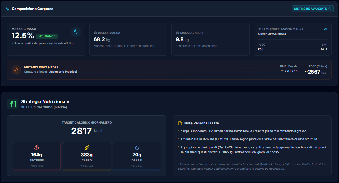
Task: Click the TDEE ~2567 kcal value
Action: tap(316, 72)
